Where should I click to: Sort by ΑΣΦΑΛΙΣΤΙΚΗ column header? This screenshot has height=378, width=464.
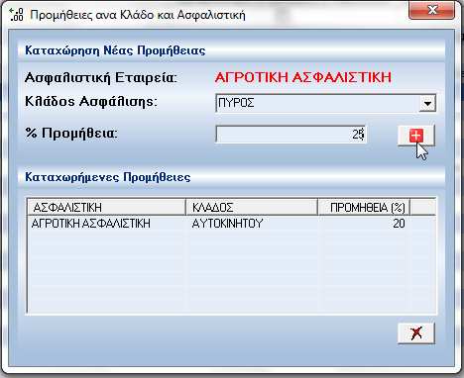[x=106, y=207]
